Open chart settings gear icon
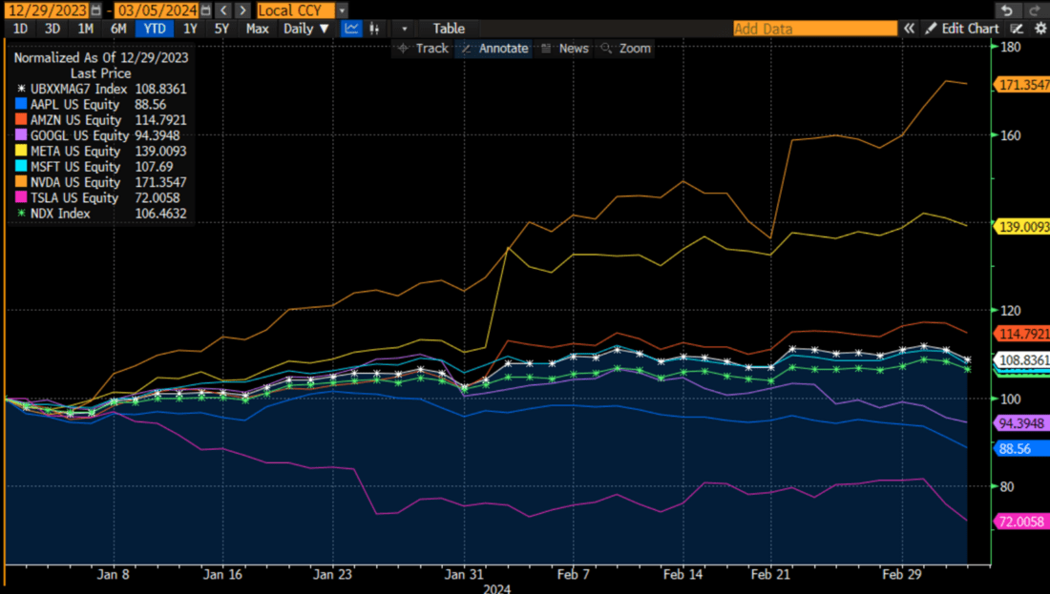1050x594 pixels. (x=1040, y=30)
